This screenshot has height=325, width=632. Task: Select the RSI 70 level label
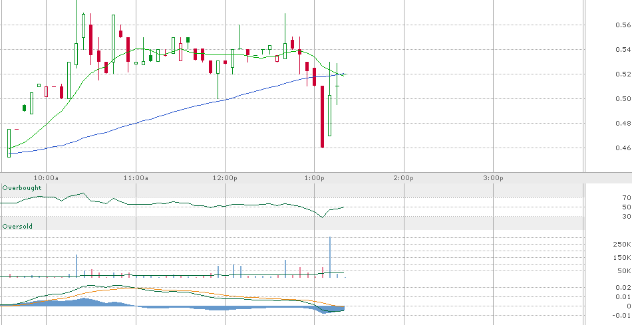[x=627, y=198]
